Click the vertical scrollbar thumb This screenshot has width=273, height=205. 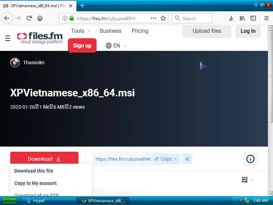tap(270, 76)
